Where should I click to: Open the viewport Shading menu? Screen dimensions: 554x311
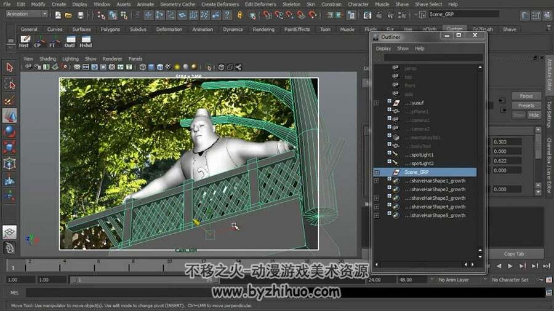point(47,58)
